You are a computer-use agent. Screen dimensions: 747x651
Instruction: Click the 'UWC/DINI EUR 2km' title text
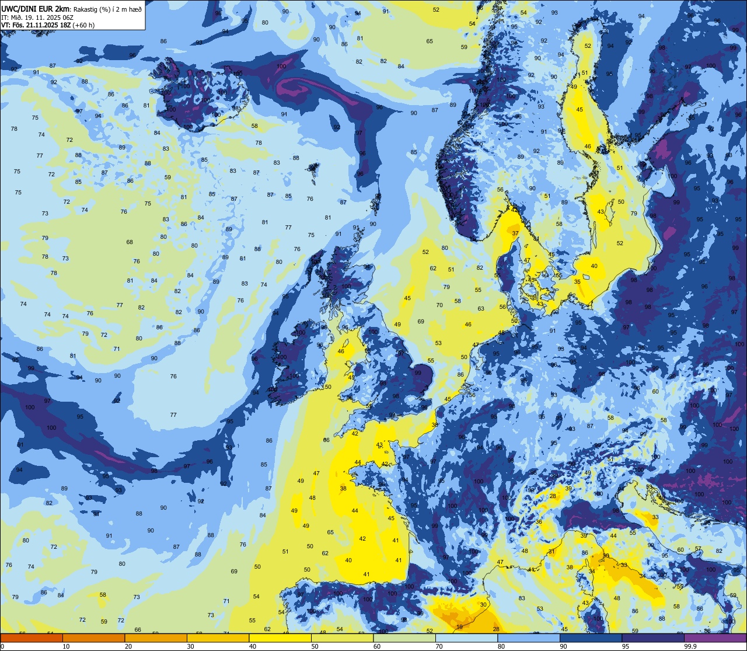tap(35, 8)
